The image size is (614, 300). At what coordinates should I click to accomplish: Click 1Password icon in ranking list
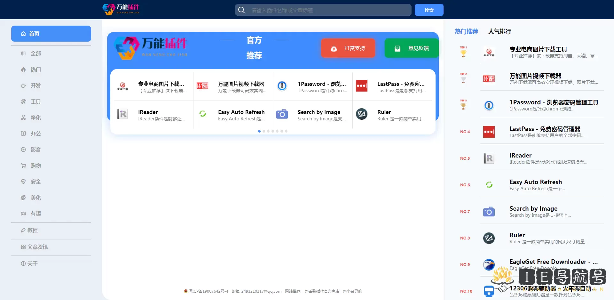click(x=489, y=105)
